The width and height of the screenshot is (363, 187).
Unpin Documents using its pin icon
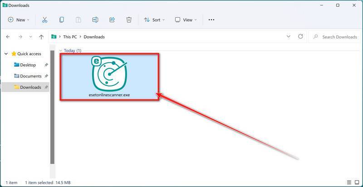[x=46, y=76]
